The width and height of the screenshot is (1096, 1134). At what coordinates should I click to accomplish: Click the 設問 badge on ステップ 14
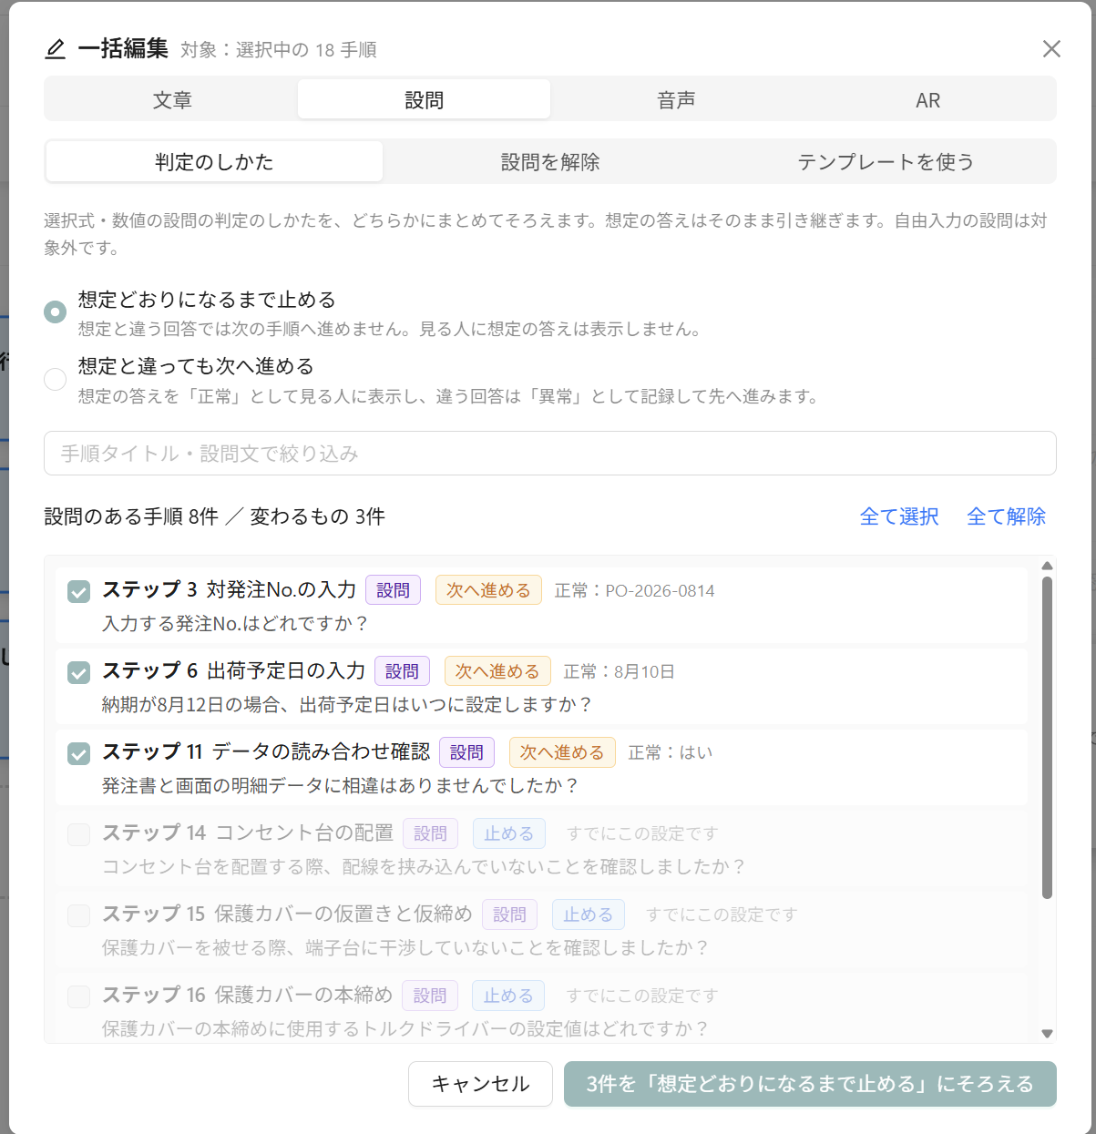(430, 833)
